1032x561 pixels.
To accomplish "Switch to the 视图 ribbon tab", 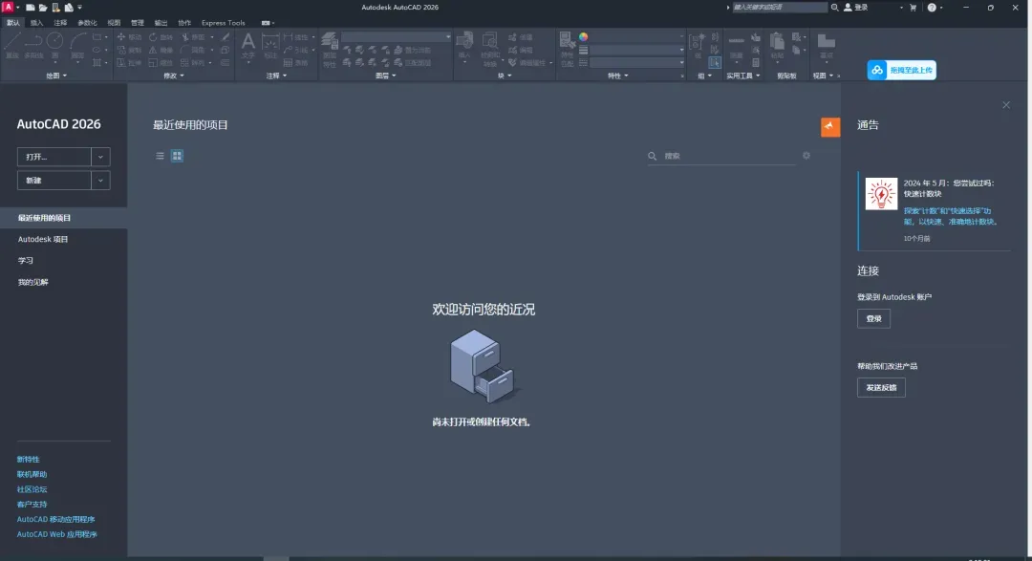I will point(114,22).
